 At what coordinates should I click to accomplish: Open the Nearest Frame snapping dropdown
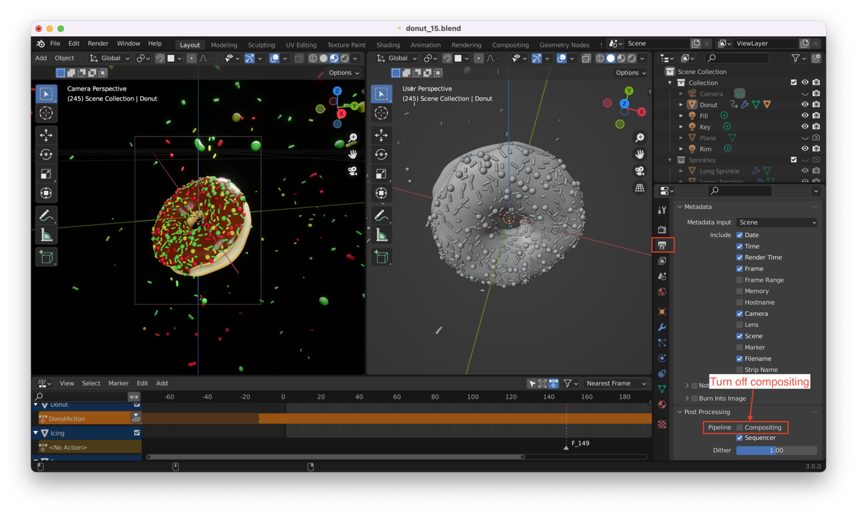(616, 383)
